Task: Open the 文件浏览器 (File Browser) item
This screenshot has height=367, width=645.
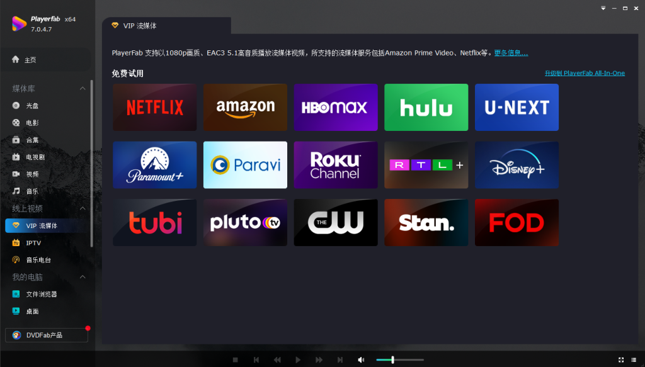Action: coord(41,294)
